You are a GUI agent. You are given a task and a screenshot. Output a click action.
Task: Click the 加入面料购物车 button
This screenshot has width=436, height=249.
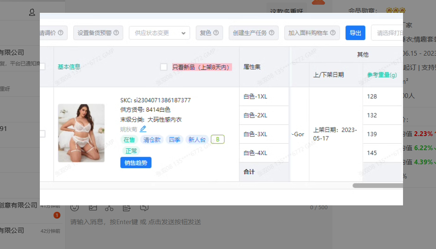click(x=312, y=33)
